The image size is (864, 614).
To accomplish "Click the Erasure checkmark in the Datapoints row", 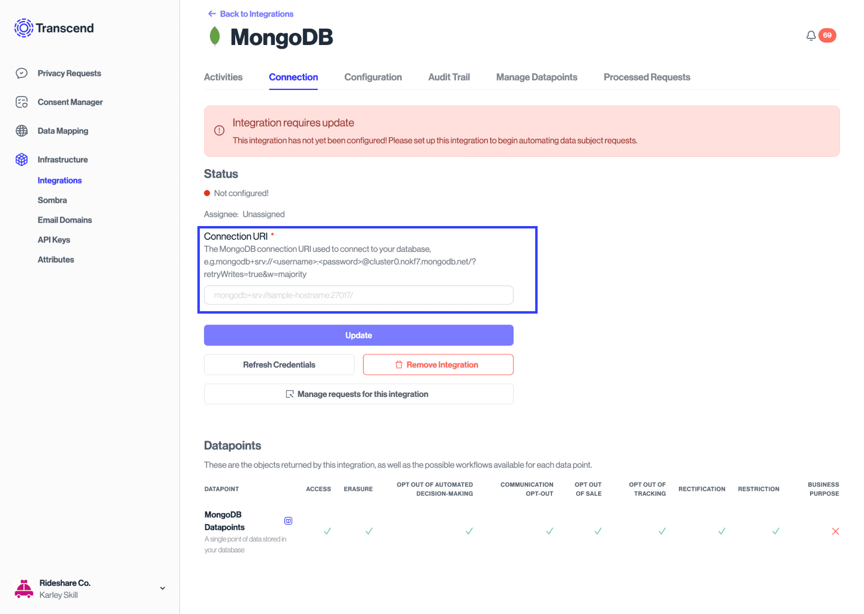I will 369,531.
